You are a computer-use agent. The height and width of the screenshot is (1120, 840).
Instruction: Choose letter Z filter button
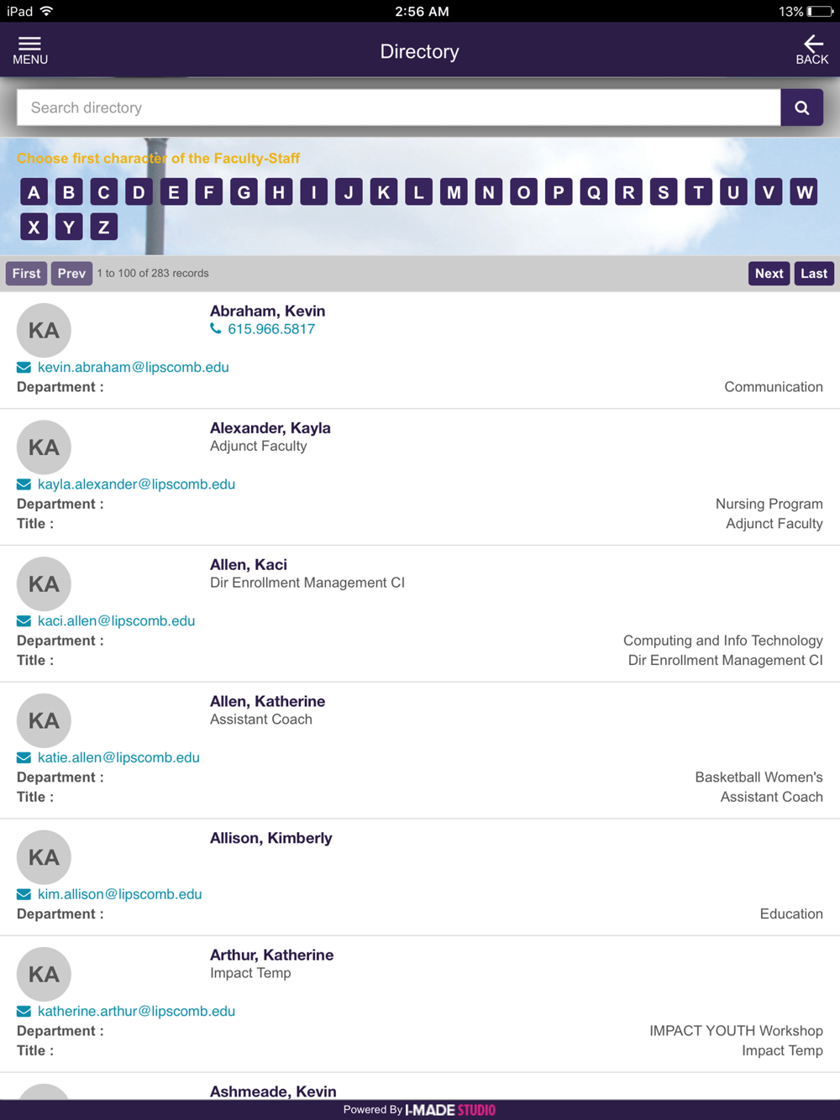[103, 228]
